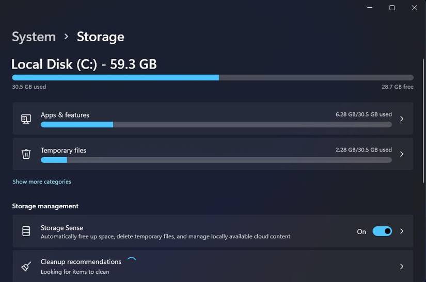Maximize the Settings window
426x282 pixels.
click(392, 8)
